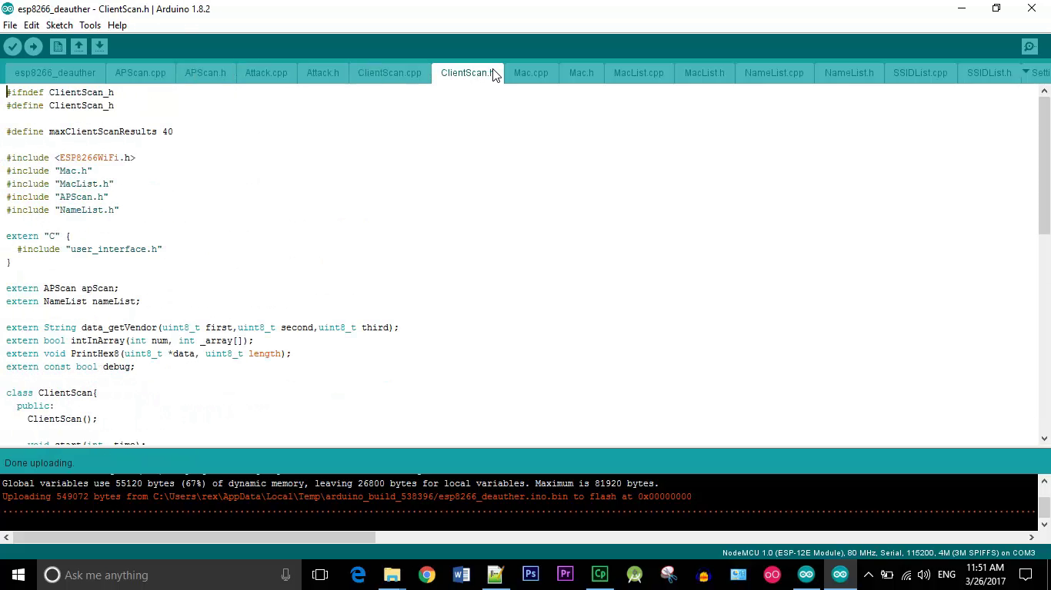The image size is (1051, 590).
Task: Click the console horizontal scrollbar thumb
Action: click(194, 537)
